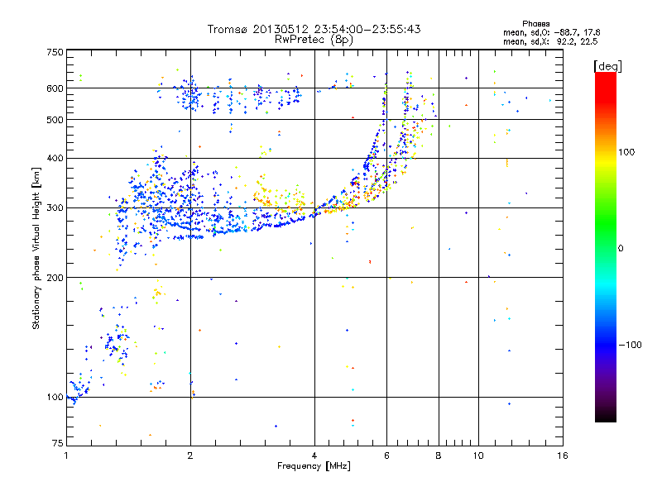Viewport: 662px width, 496px height.
Task: Click the "300" height tick label
Action: pyautogui.click(x=55, y=207)
